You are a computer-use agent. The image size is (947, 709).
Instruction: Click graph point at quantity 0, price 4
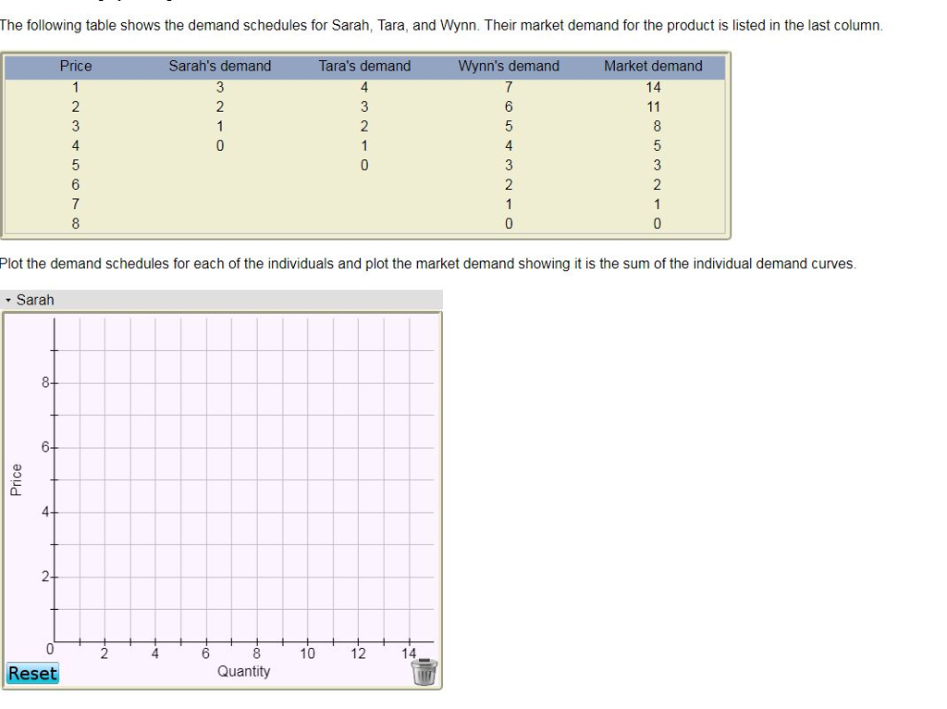(x=55, y=512)
